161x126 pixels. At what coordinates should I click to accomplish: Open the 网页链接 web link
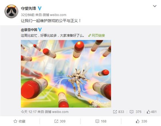[x=98, y=35]
